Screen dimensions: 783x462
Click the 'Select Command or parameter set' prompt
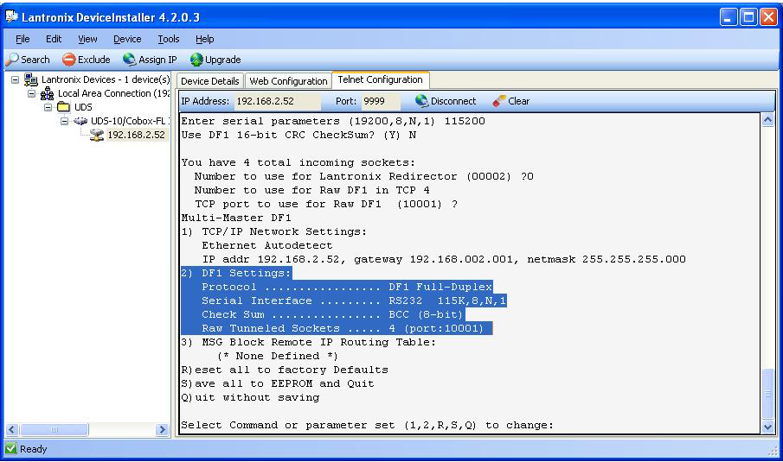point(367,425)
